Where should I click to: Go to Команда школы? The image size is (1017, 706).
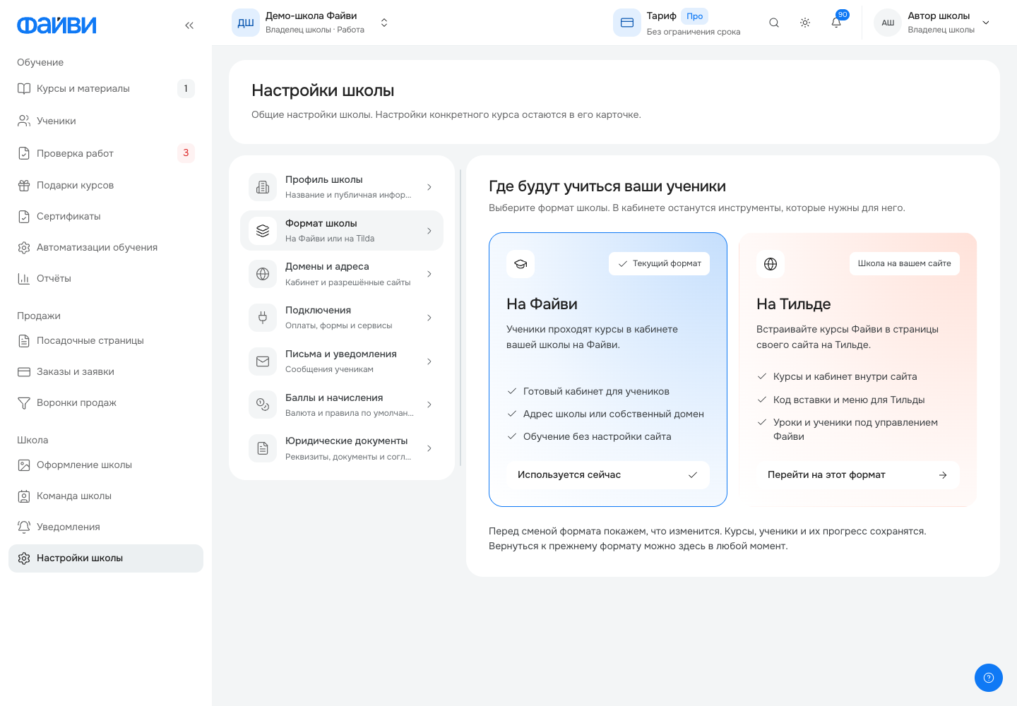click(106, 496)
